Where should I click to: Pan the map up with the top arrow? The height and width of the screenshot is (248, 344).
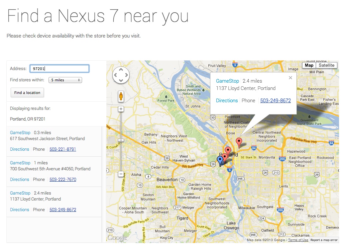(121, 69)
